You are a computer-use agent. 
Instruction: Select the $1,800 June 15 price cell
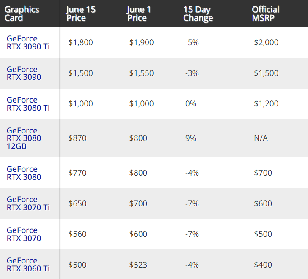[x=80, y=43]
